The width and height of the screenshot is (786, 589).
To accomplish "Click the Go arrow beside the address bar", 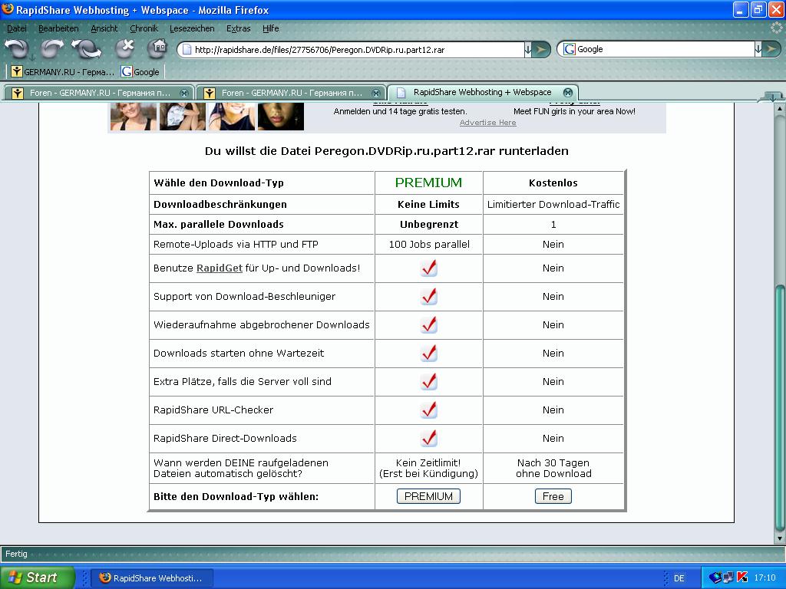I will (x=541, y=50).
